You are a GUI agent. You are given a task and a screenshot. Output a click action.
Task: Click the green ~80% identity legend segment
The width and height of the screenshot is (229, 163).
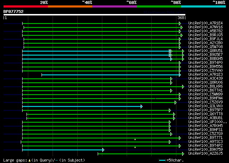point(159,6)
